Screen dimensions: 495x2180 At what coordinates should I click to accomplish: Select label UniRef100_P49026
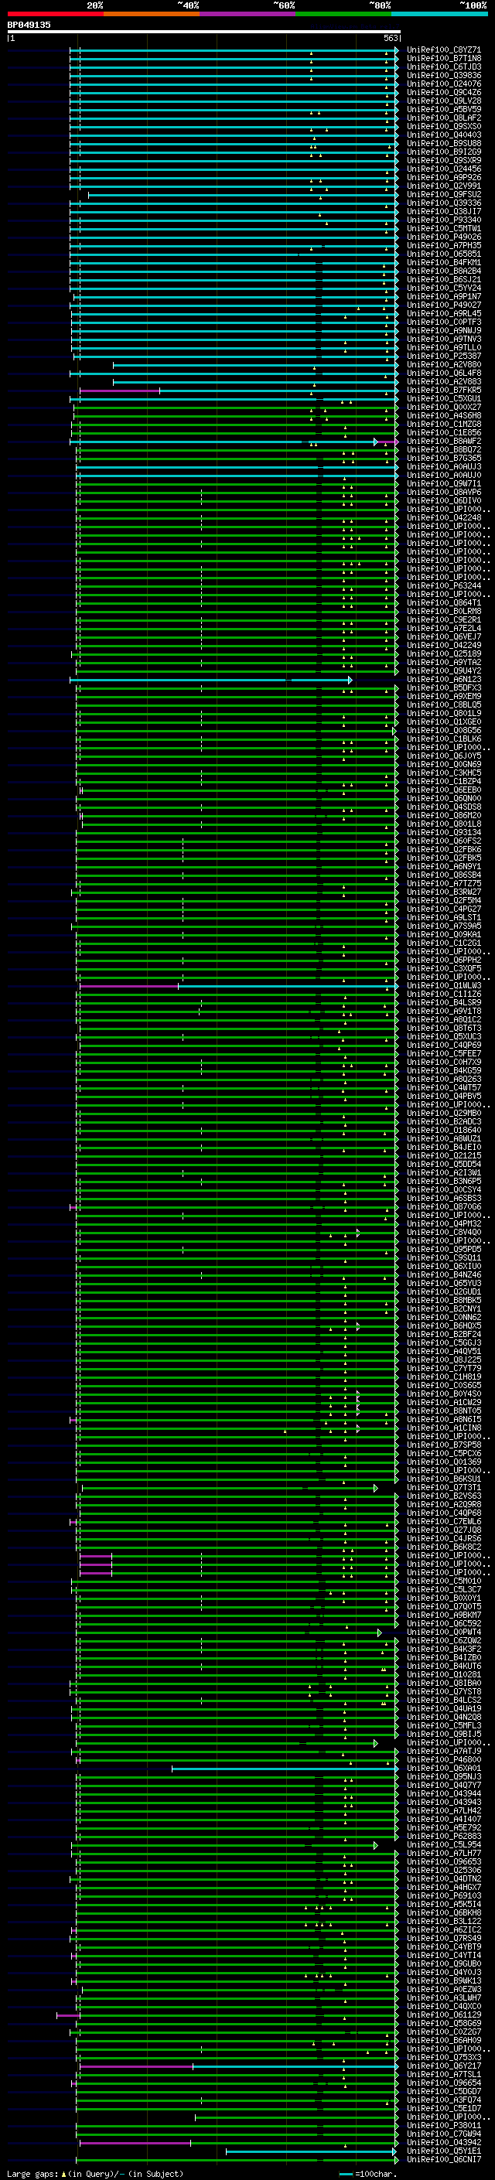(444, 238)
